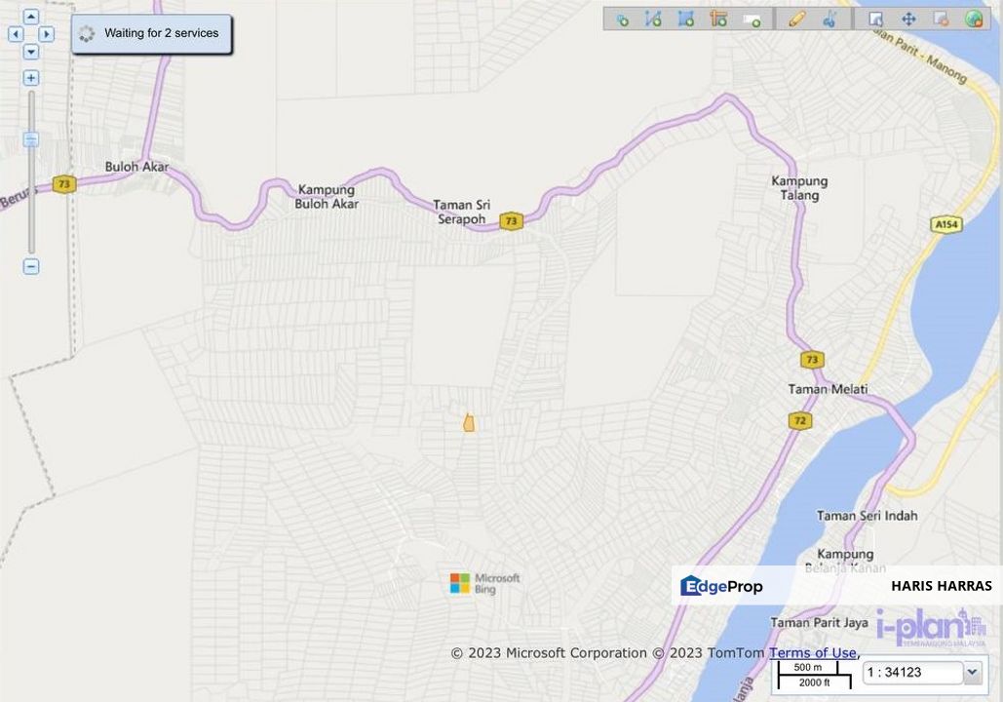This screenshot has height=702, width=1003.
Task: Activate the pan tool with cross arrows
Action: pos(908,18)
